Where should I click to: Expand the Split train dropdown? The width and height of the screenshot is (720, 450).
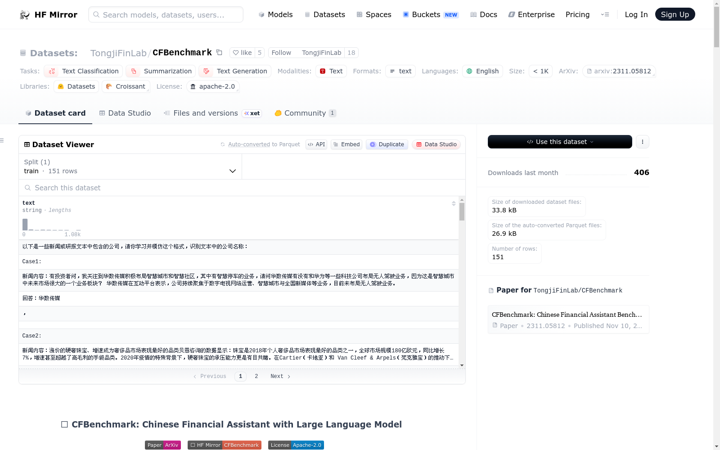[x=130, y=166]
